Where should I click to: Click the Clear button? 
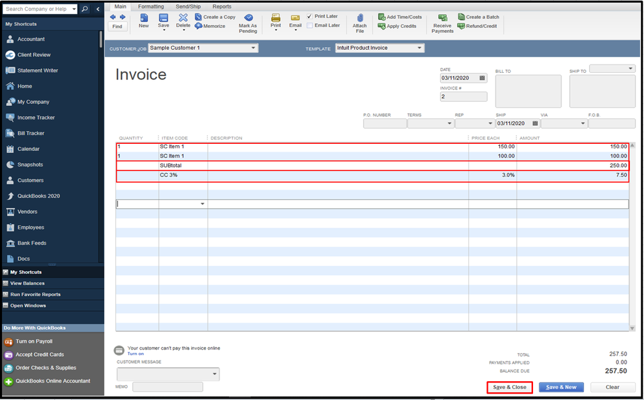[x=612, y=387]
